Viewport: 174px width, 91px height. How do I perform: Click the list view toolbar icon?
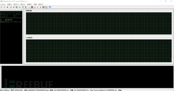[20, 7]
